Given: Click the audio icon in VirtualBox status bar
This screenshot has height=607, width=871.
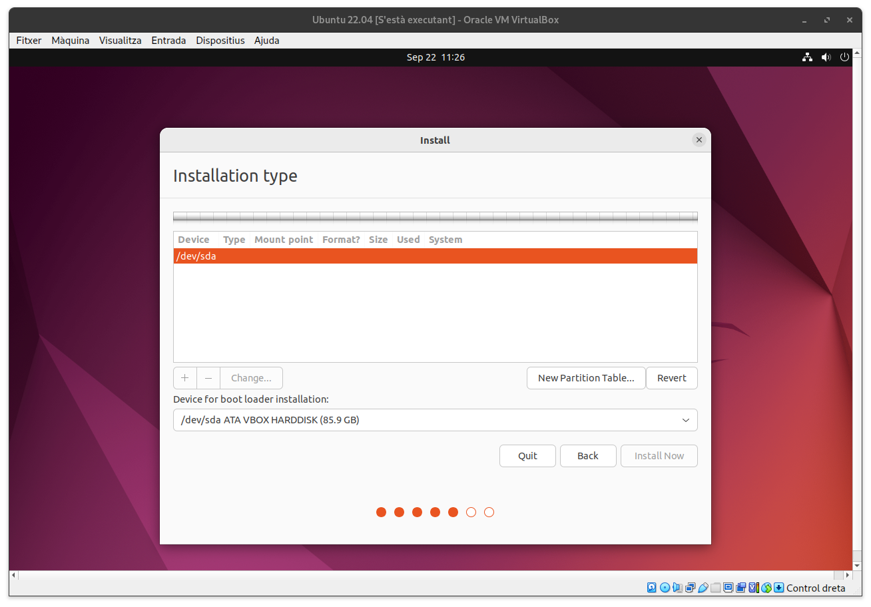Looking at the screenshot, I should 677,588.
